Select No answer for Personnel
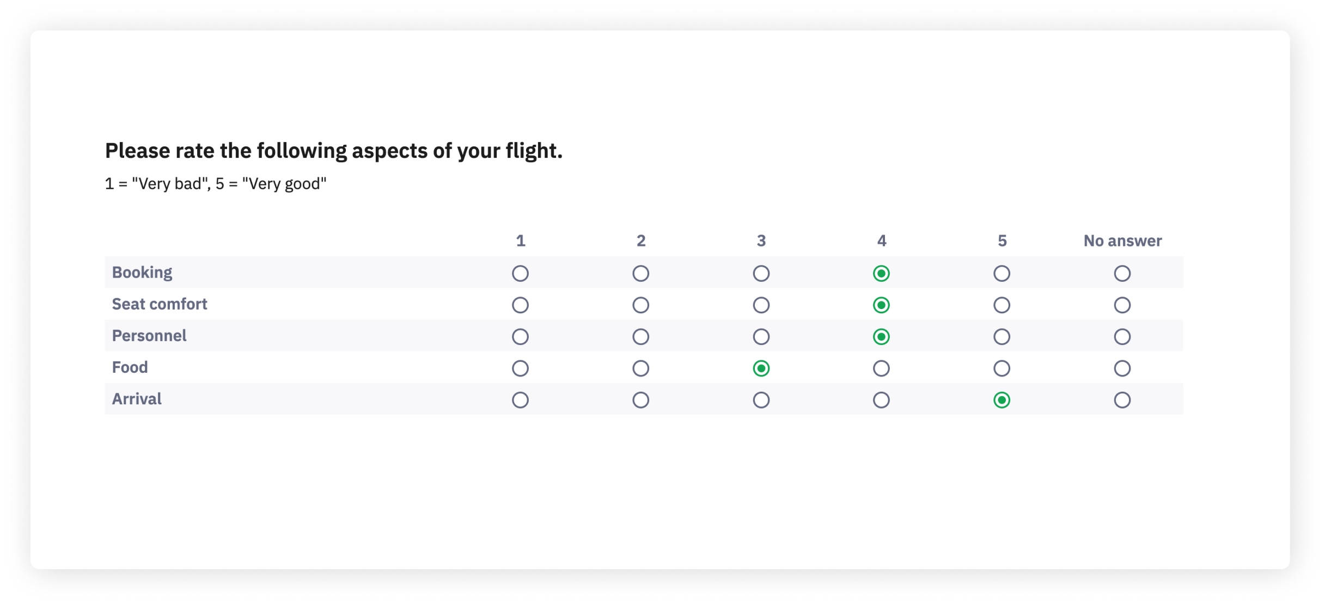Viewport: 1325px width, 604px height. point(1122,336)
